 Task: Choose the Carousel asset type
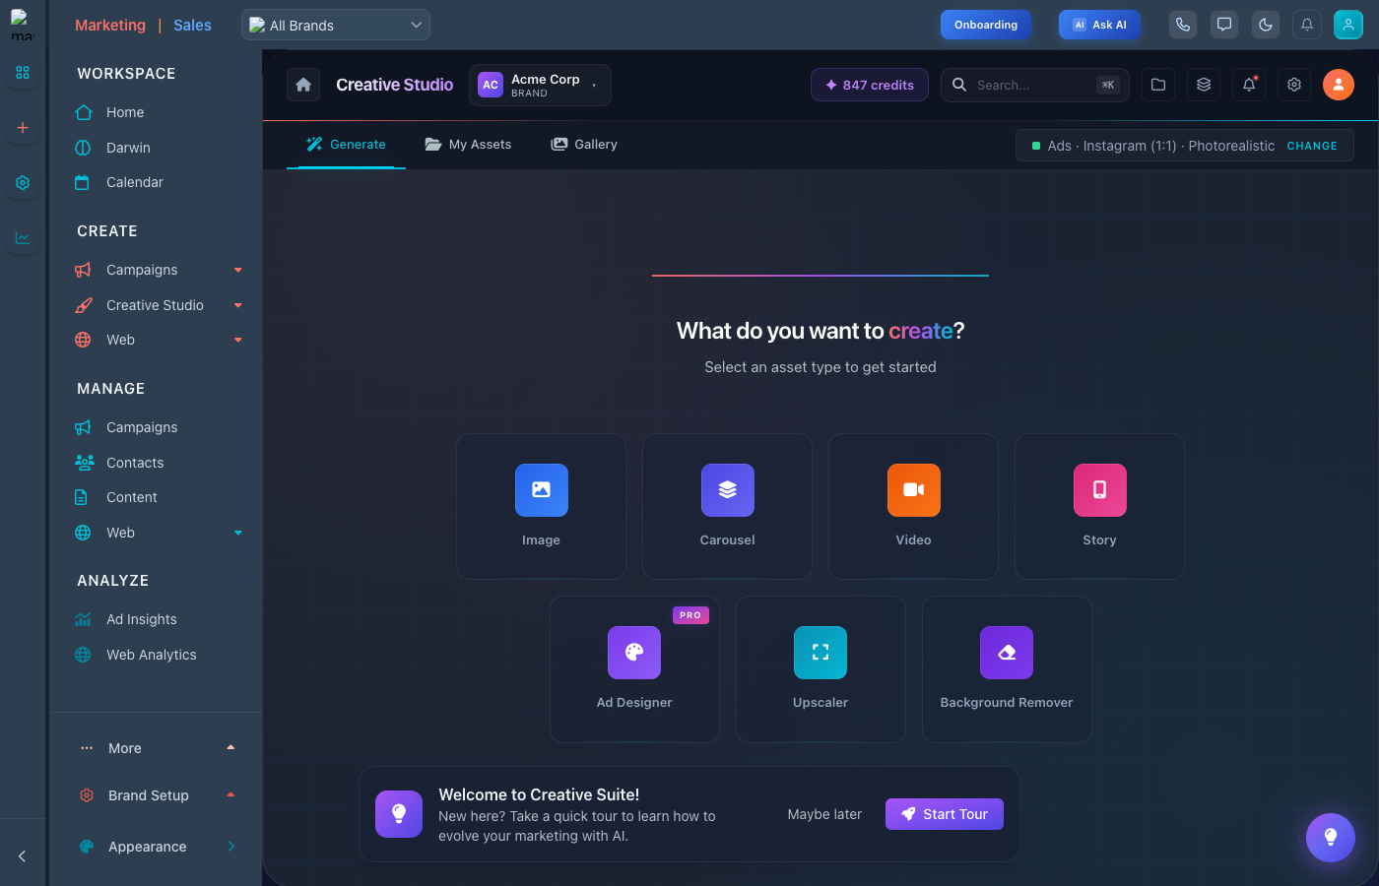coord(727,506)
